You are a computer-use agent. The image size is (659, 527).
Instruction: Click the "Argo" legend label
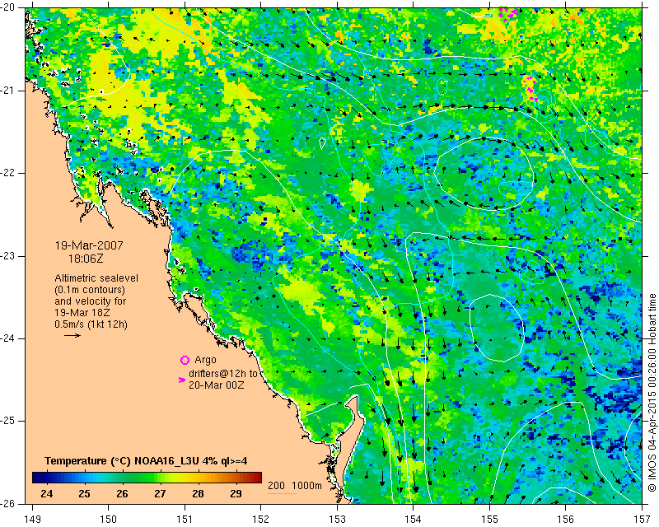[x=205, y=360]
